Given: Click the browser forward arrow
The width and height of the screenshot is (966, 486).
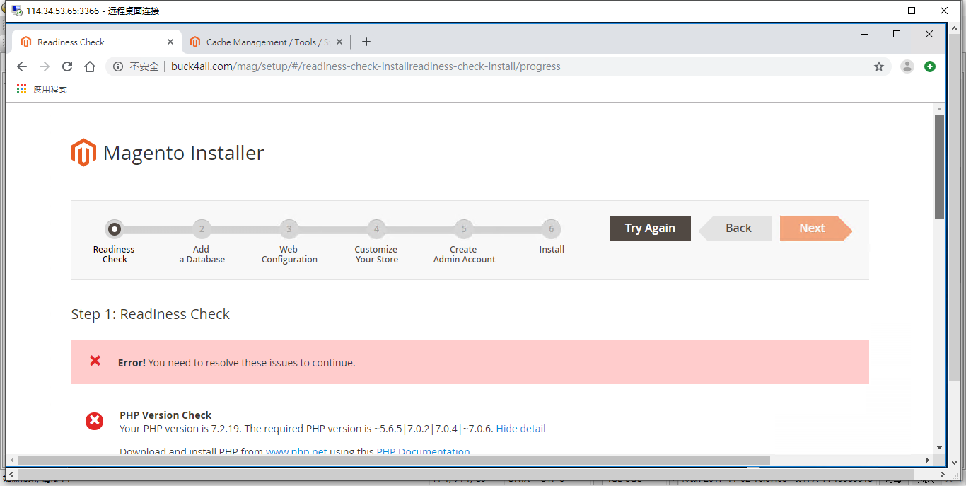Looking at the screenshot, I should coord(45,66).
